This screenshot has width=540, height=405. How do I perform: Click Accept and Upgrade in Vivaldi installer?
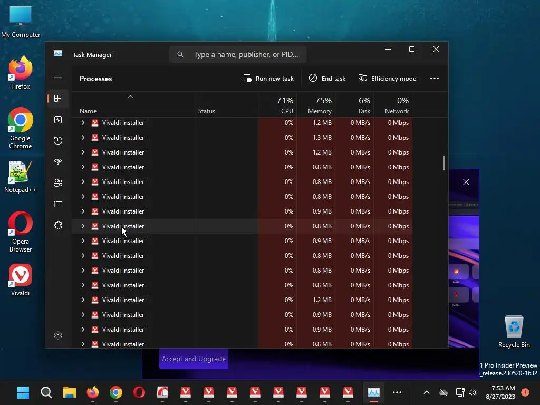point(194,359)
